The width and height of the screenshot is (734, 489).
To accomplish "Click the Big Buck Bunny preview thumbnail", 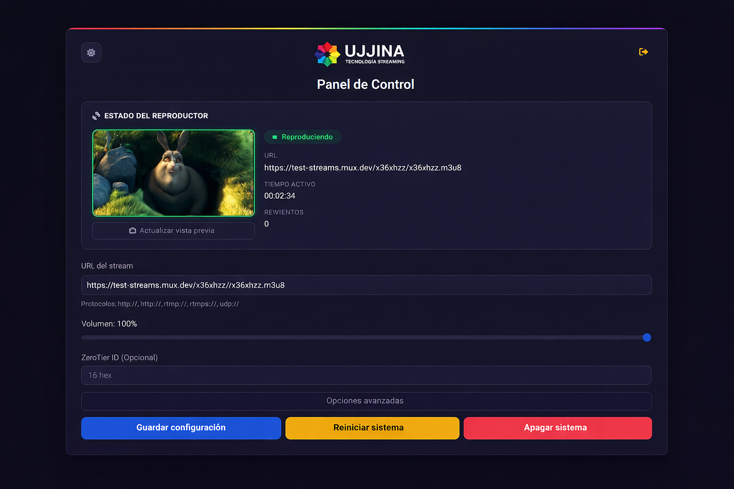I will 173,173.
